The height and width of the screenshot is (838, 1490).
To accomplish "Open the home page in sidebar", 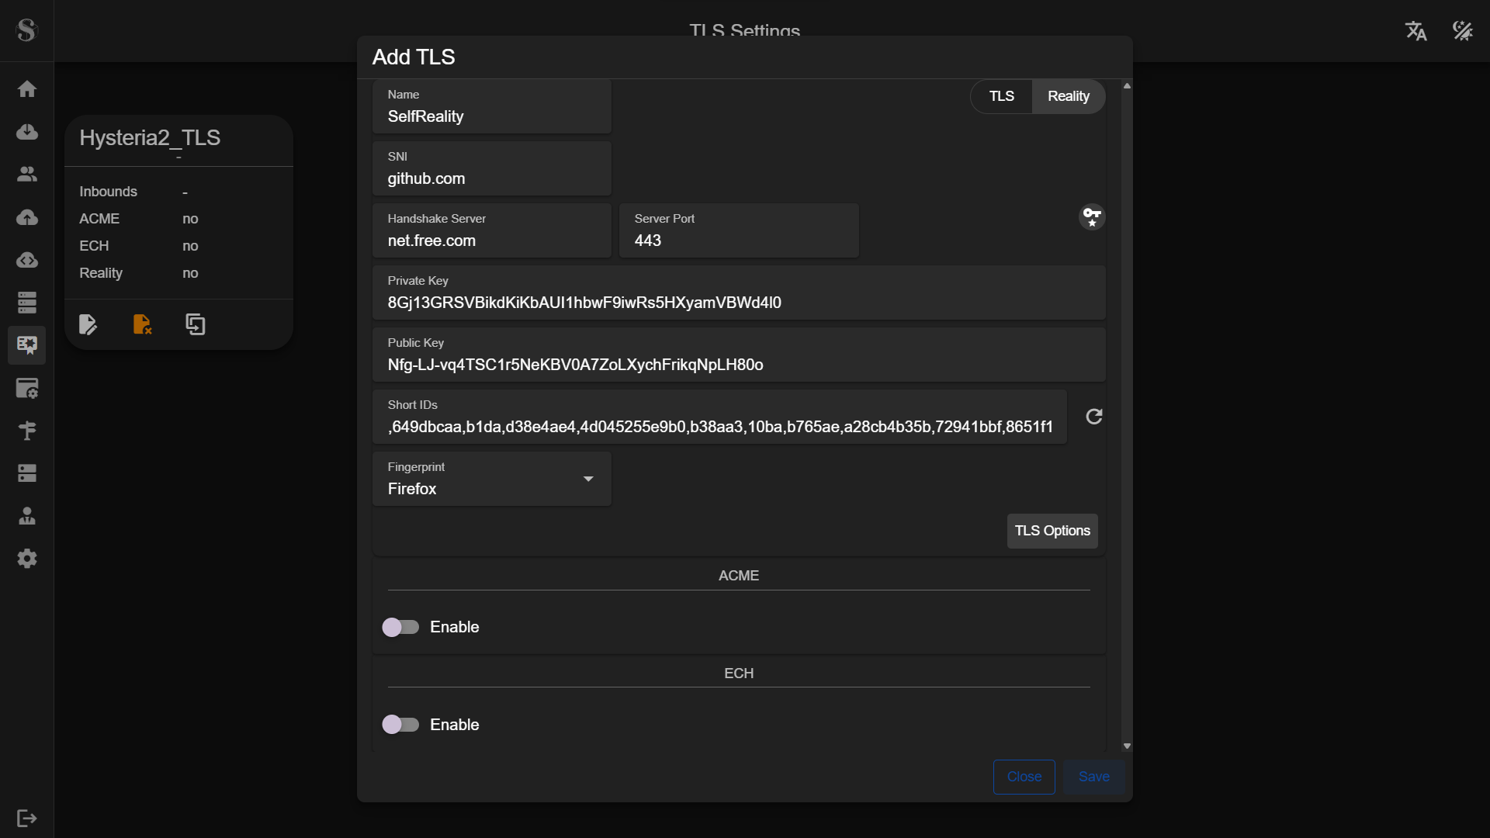I will 27,89.
